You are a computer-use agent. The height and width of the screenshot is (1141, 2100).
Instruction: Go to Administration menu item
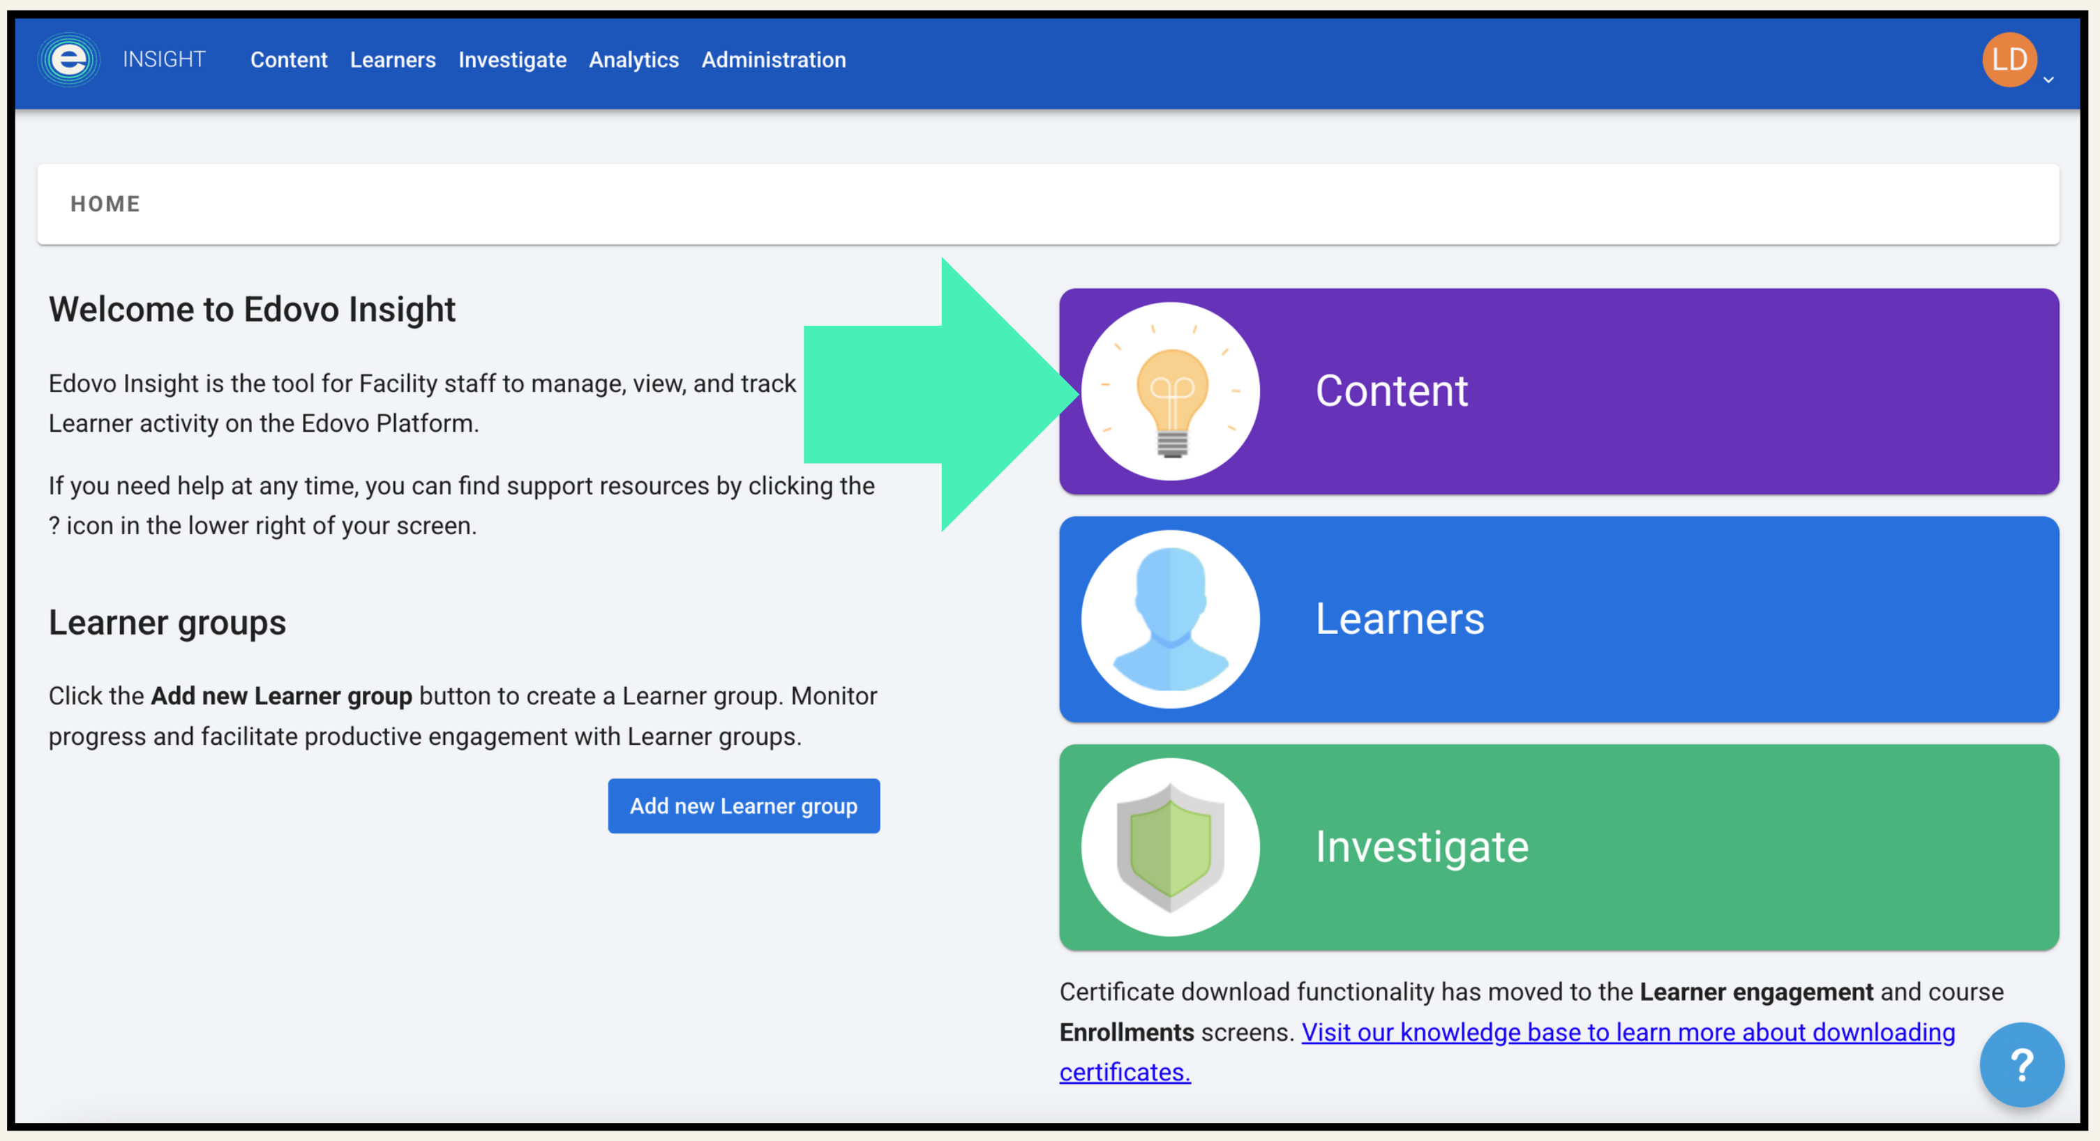[773, 59]
